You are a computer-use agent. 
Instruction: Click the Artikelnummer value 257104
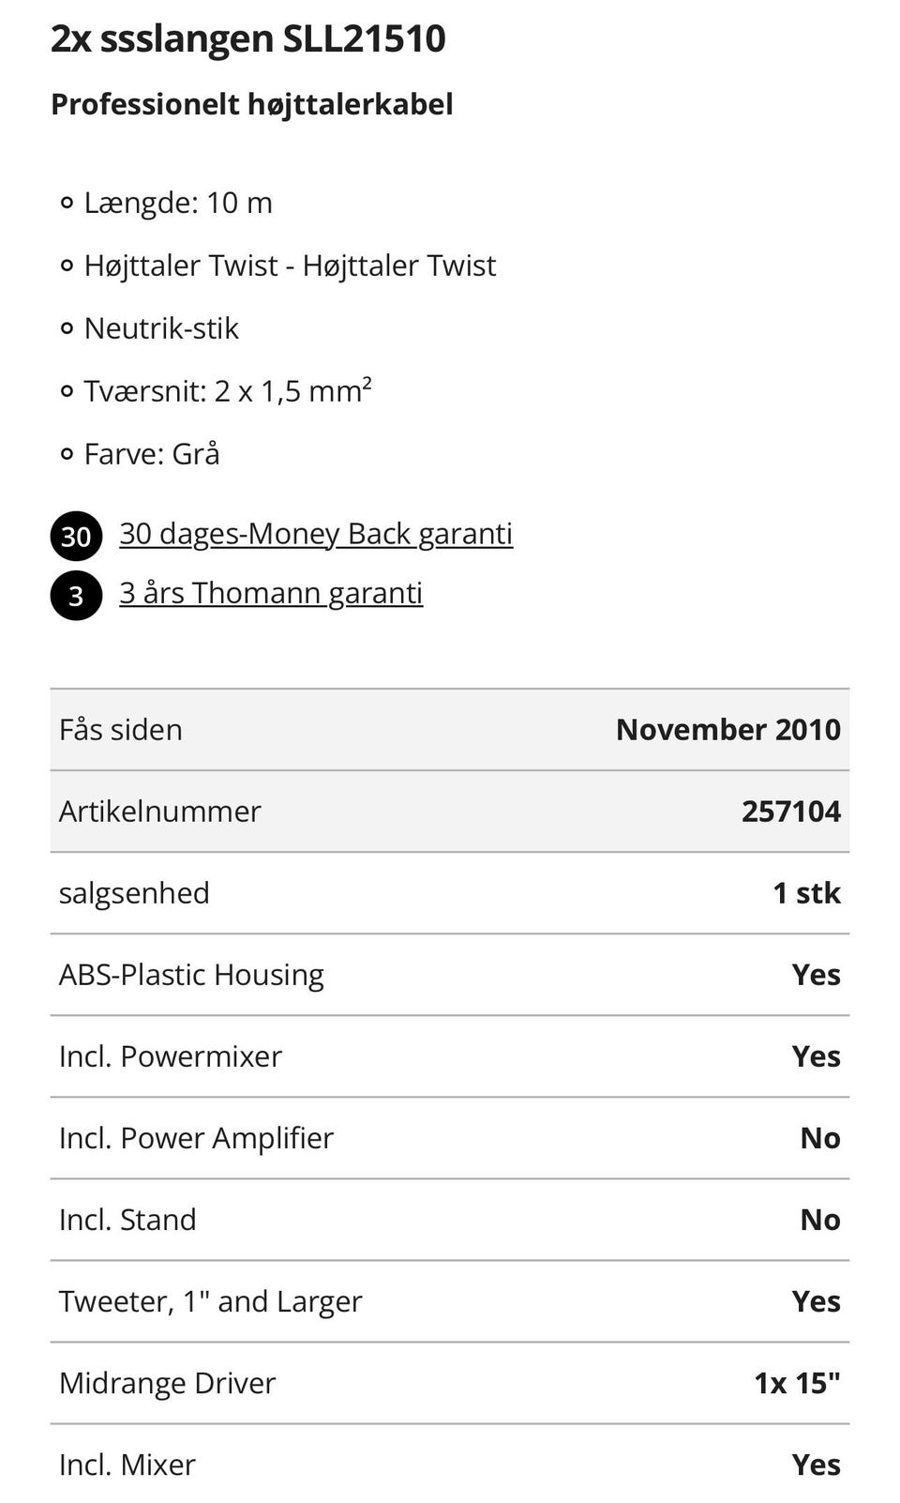(791, 812)
